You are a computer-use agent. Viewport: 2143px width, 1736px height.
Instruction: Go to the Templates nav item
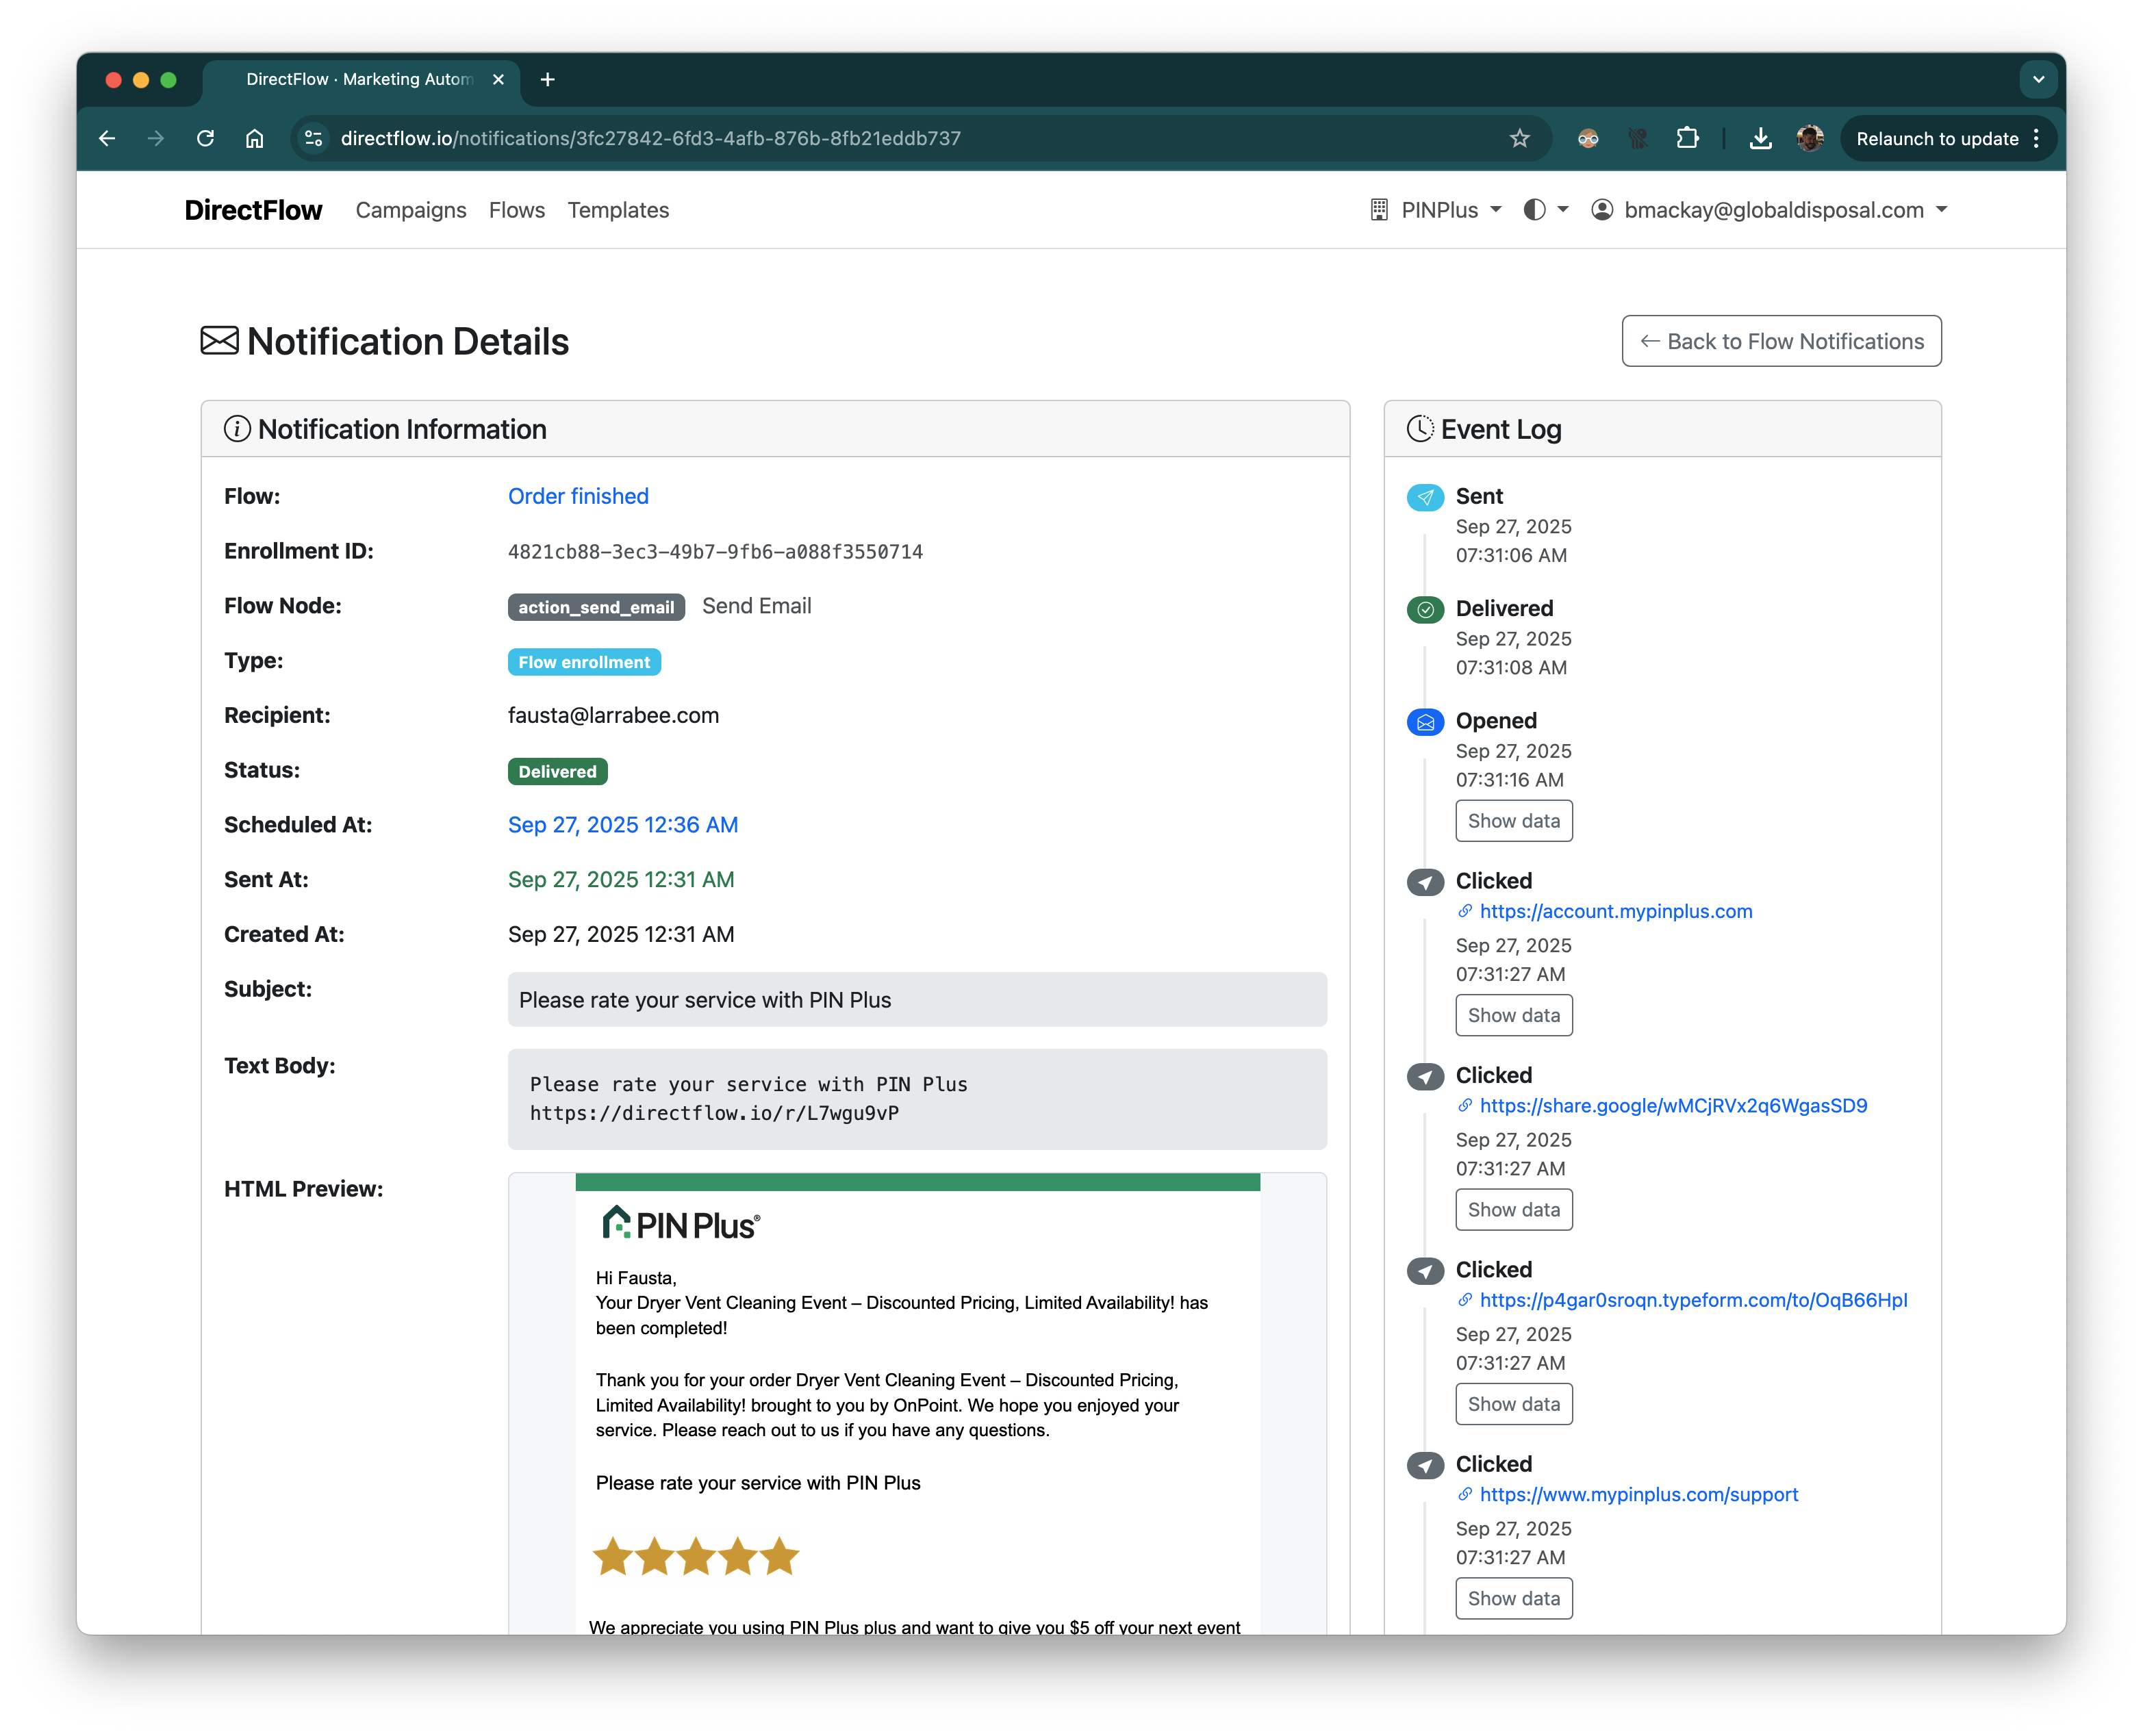[618, 210]
